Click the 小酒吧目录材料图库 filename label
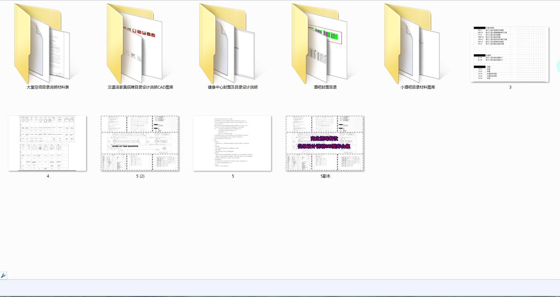 coord(418,87)
